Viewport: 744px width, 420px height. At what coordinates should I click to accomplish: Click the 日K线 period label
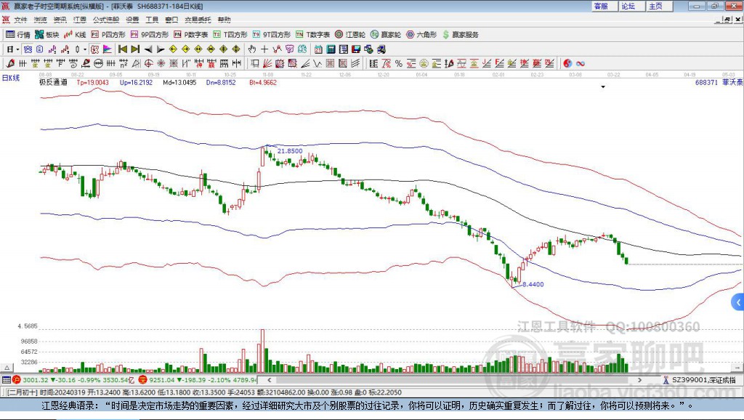click(x=10, y=78)
